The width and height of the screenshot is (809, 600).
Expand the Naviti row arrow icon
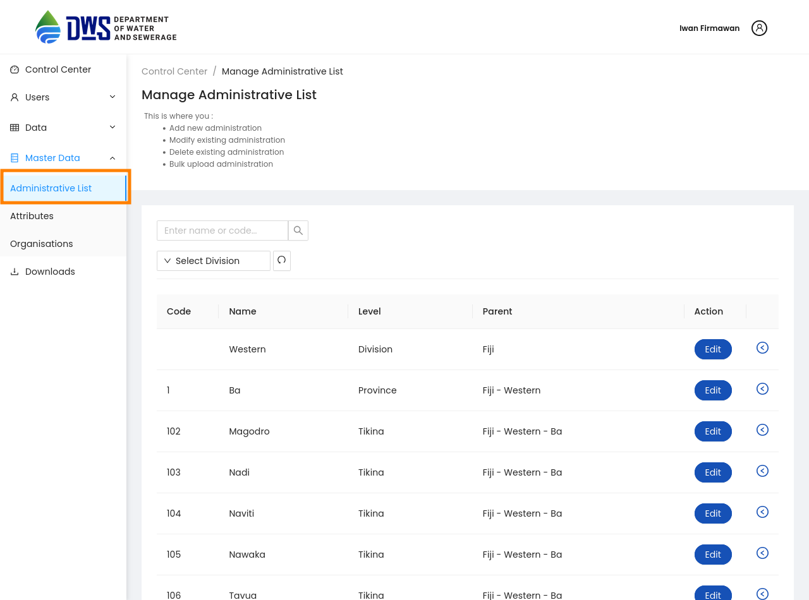tap(762, 512)
